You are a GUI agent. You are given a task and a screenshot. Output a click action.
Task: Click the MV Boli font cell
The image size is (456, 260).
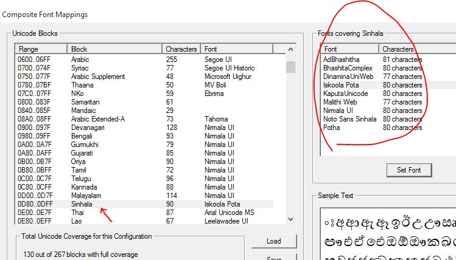(215, 85)
